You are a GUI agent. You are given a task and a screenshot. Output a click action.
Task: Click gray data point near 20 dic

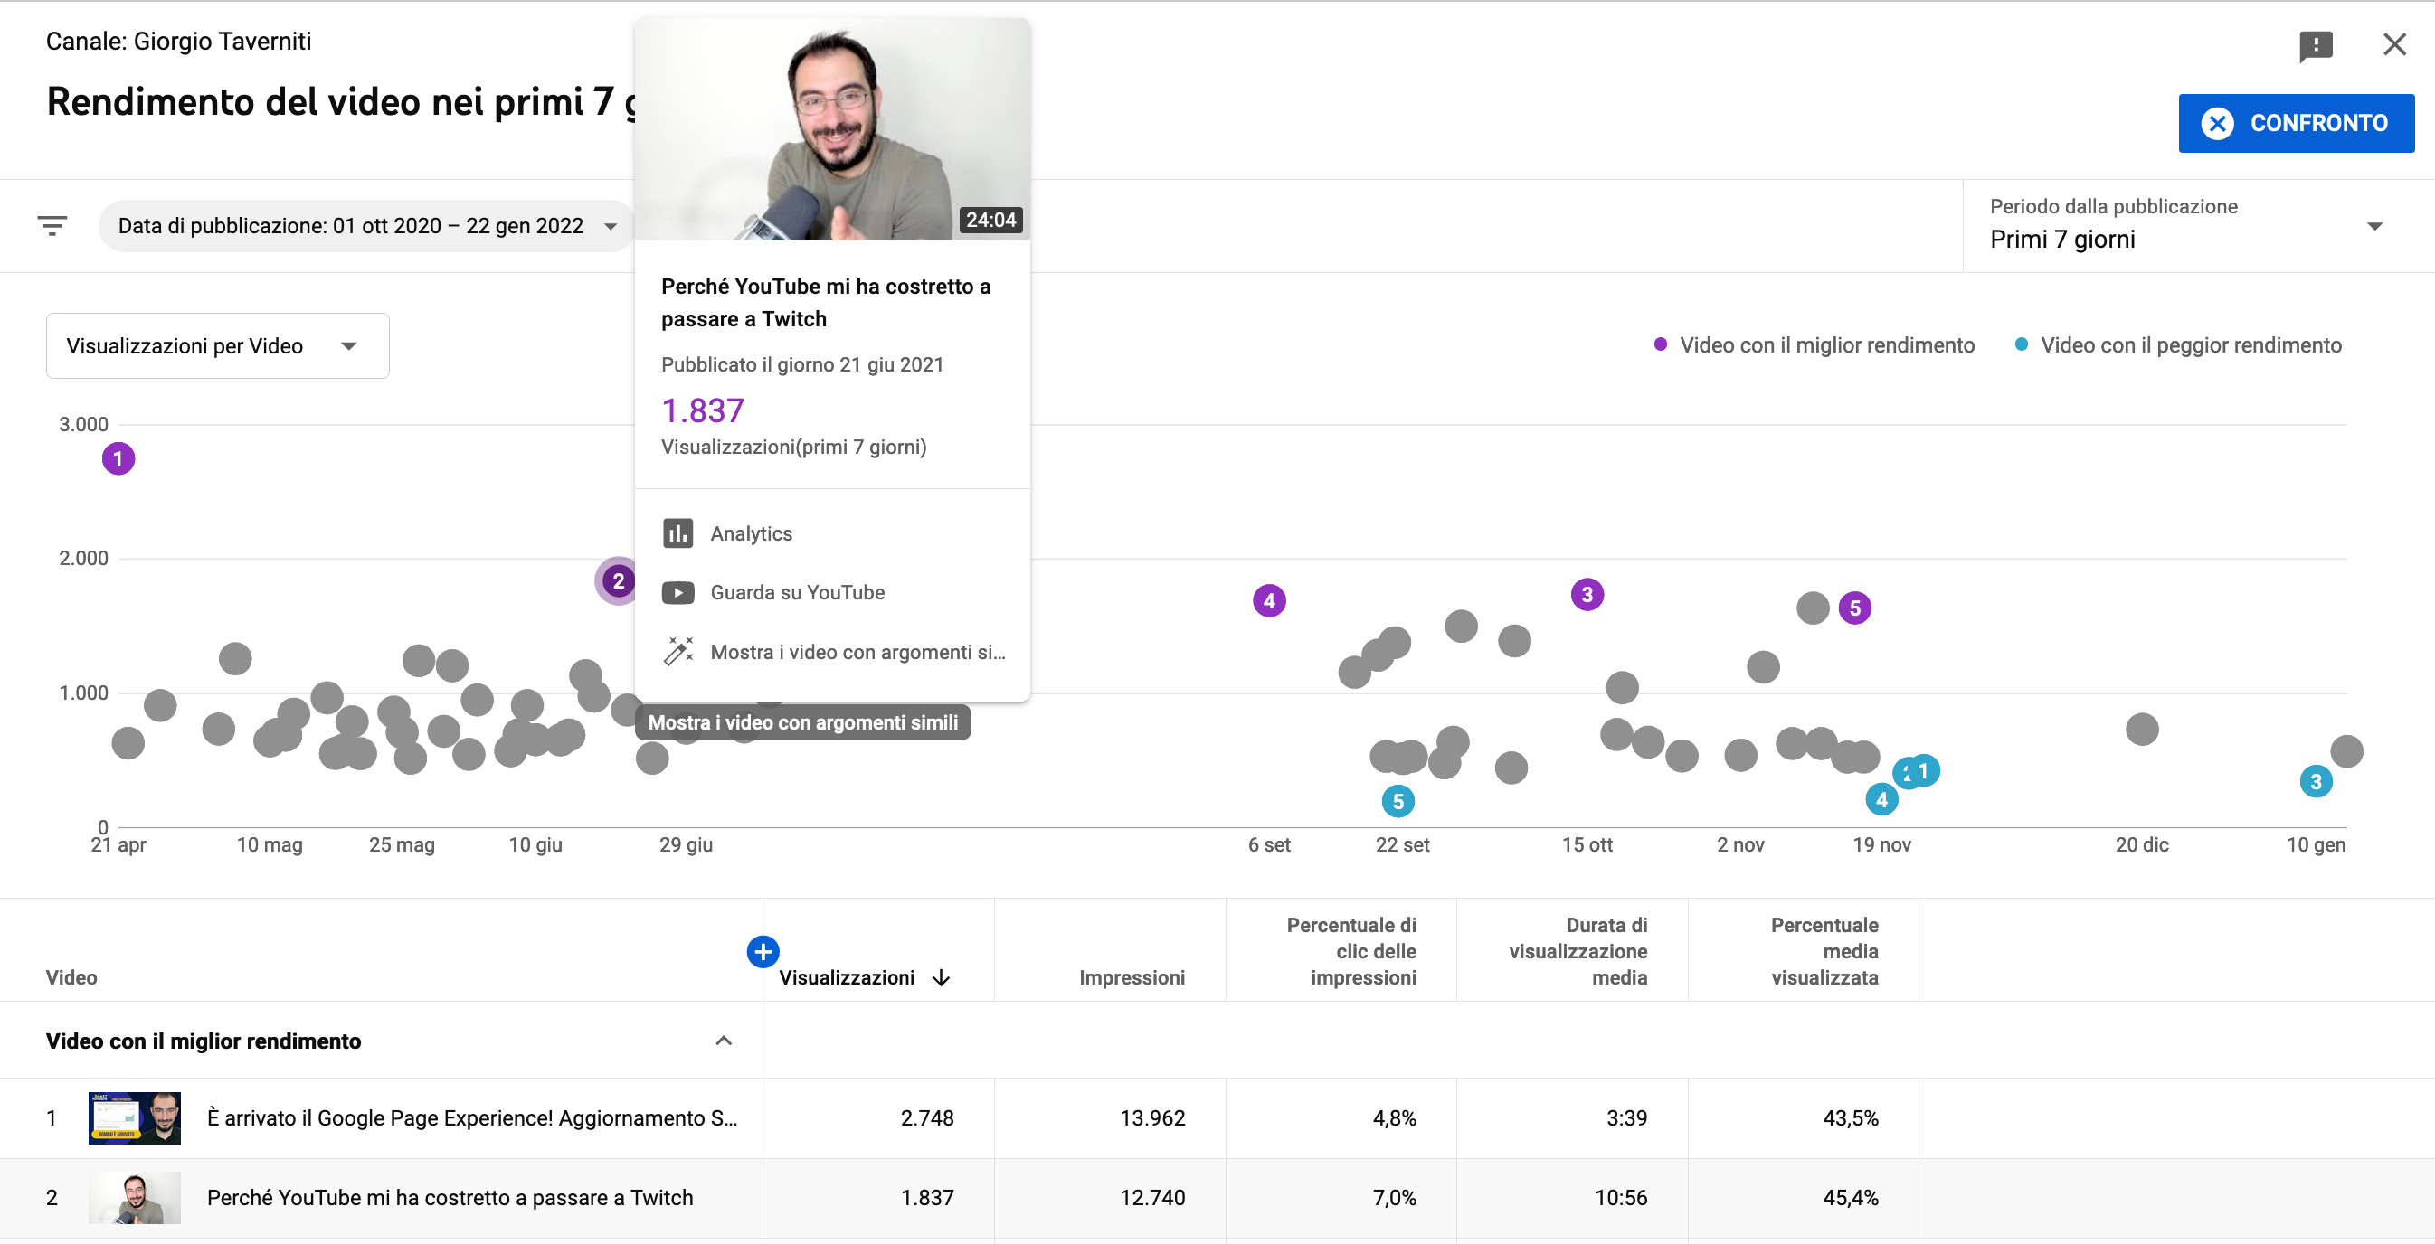pyautogui.click(x=2141, y=729)
